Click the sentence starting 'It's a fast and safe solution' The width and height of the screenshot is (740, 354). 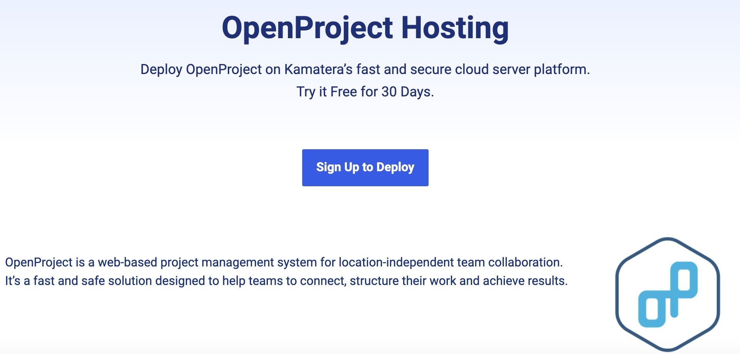286,281
